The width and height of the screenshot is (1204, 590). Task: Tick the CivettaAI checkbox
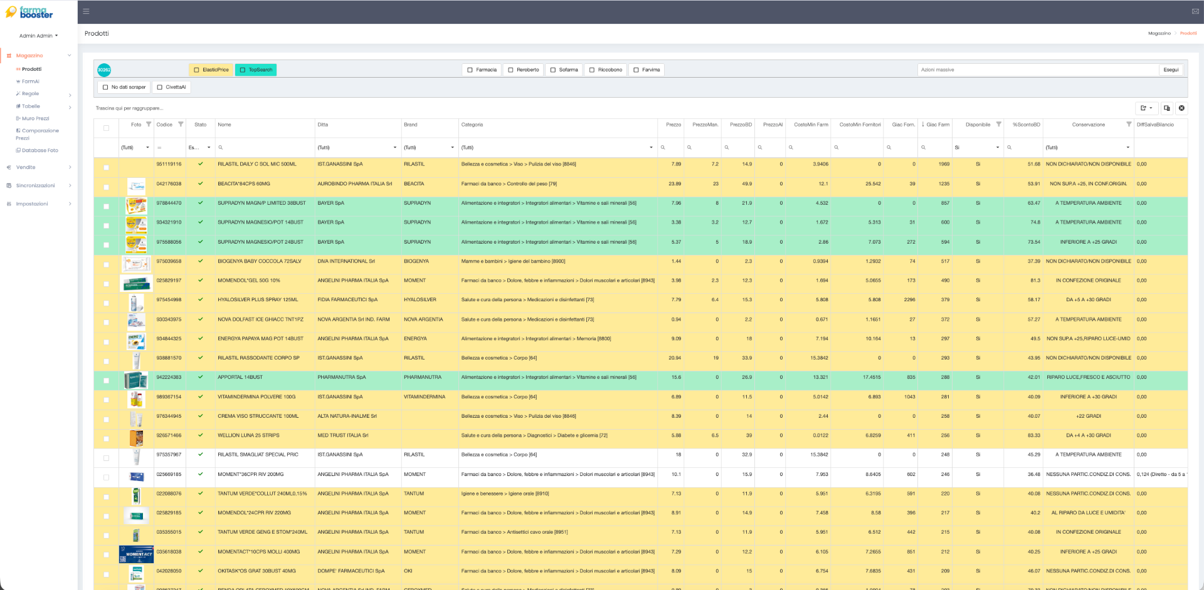coord(160,88)
